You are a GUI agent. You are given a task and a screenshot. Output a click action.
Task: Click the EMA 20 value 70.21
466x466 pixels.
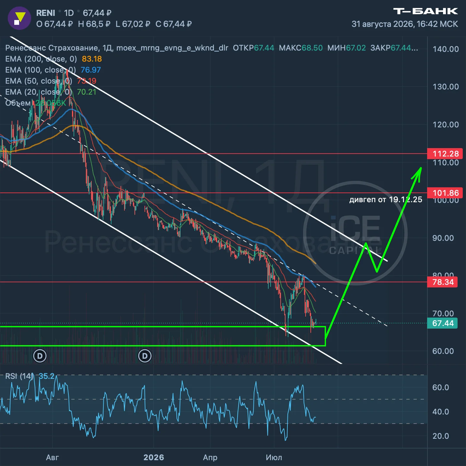pos(87,92)
